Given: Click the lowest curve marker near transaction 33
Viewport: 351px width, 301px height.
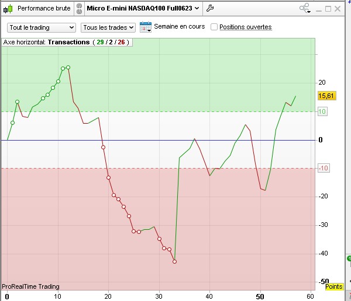Looking at the screenshot, I should click(x=174, y=261).
